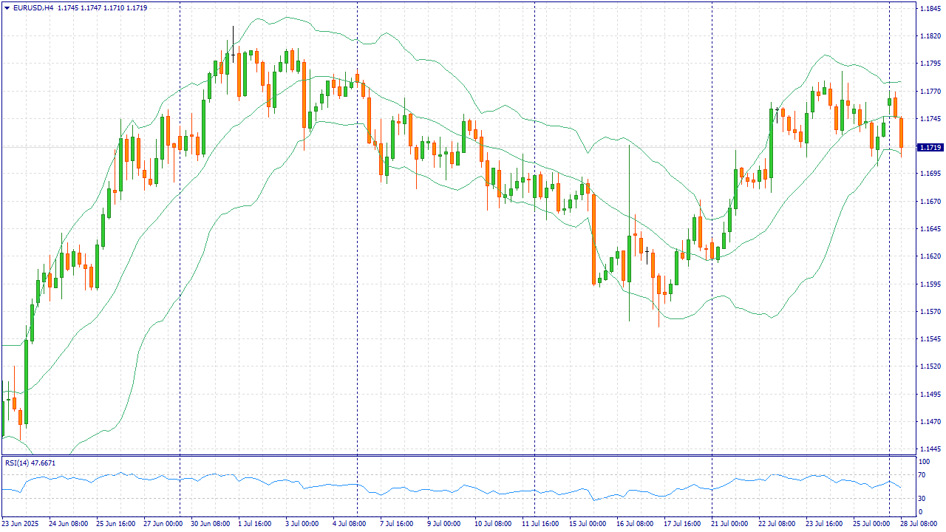Click the 1.1595 price axis label

pos(929,284)
